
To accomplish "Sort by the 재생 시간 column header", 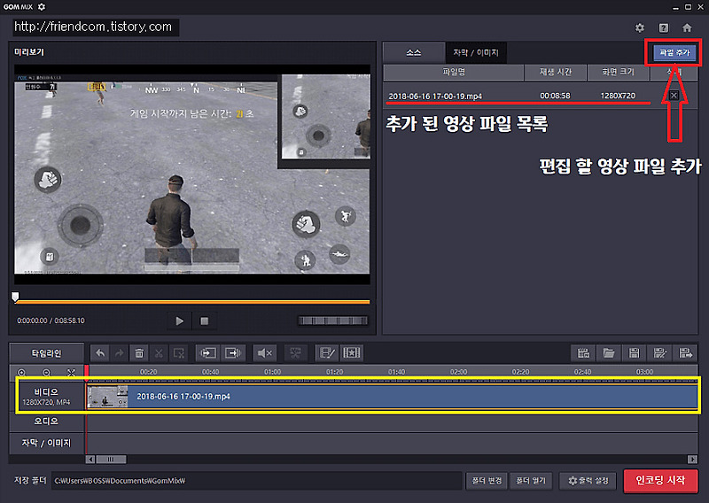I will tap(556, 73).
